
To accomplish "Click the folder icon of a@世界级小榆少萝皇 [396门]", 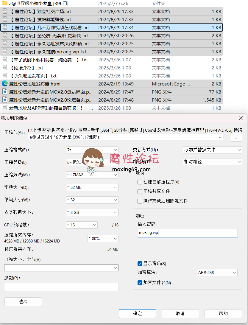I will (5, 3).
